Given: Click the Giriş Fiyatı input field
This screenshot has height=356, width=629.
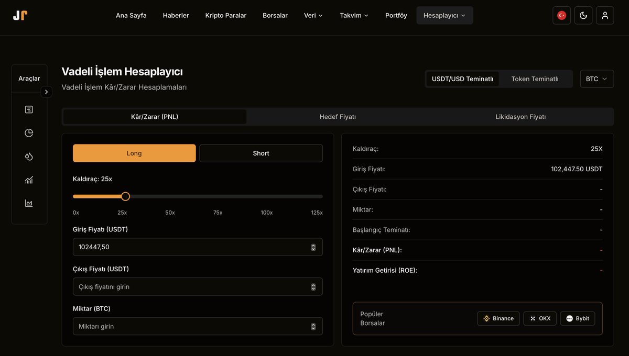Looking at the screenshot, I should click(x=198, y=247).
